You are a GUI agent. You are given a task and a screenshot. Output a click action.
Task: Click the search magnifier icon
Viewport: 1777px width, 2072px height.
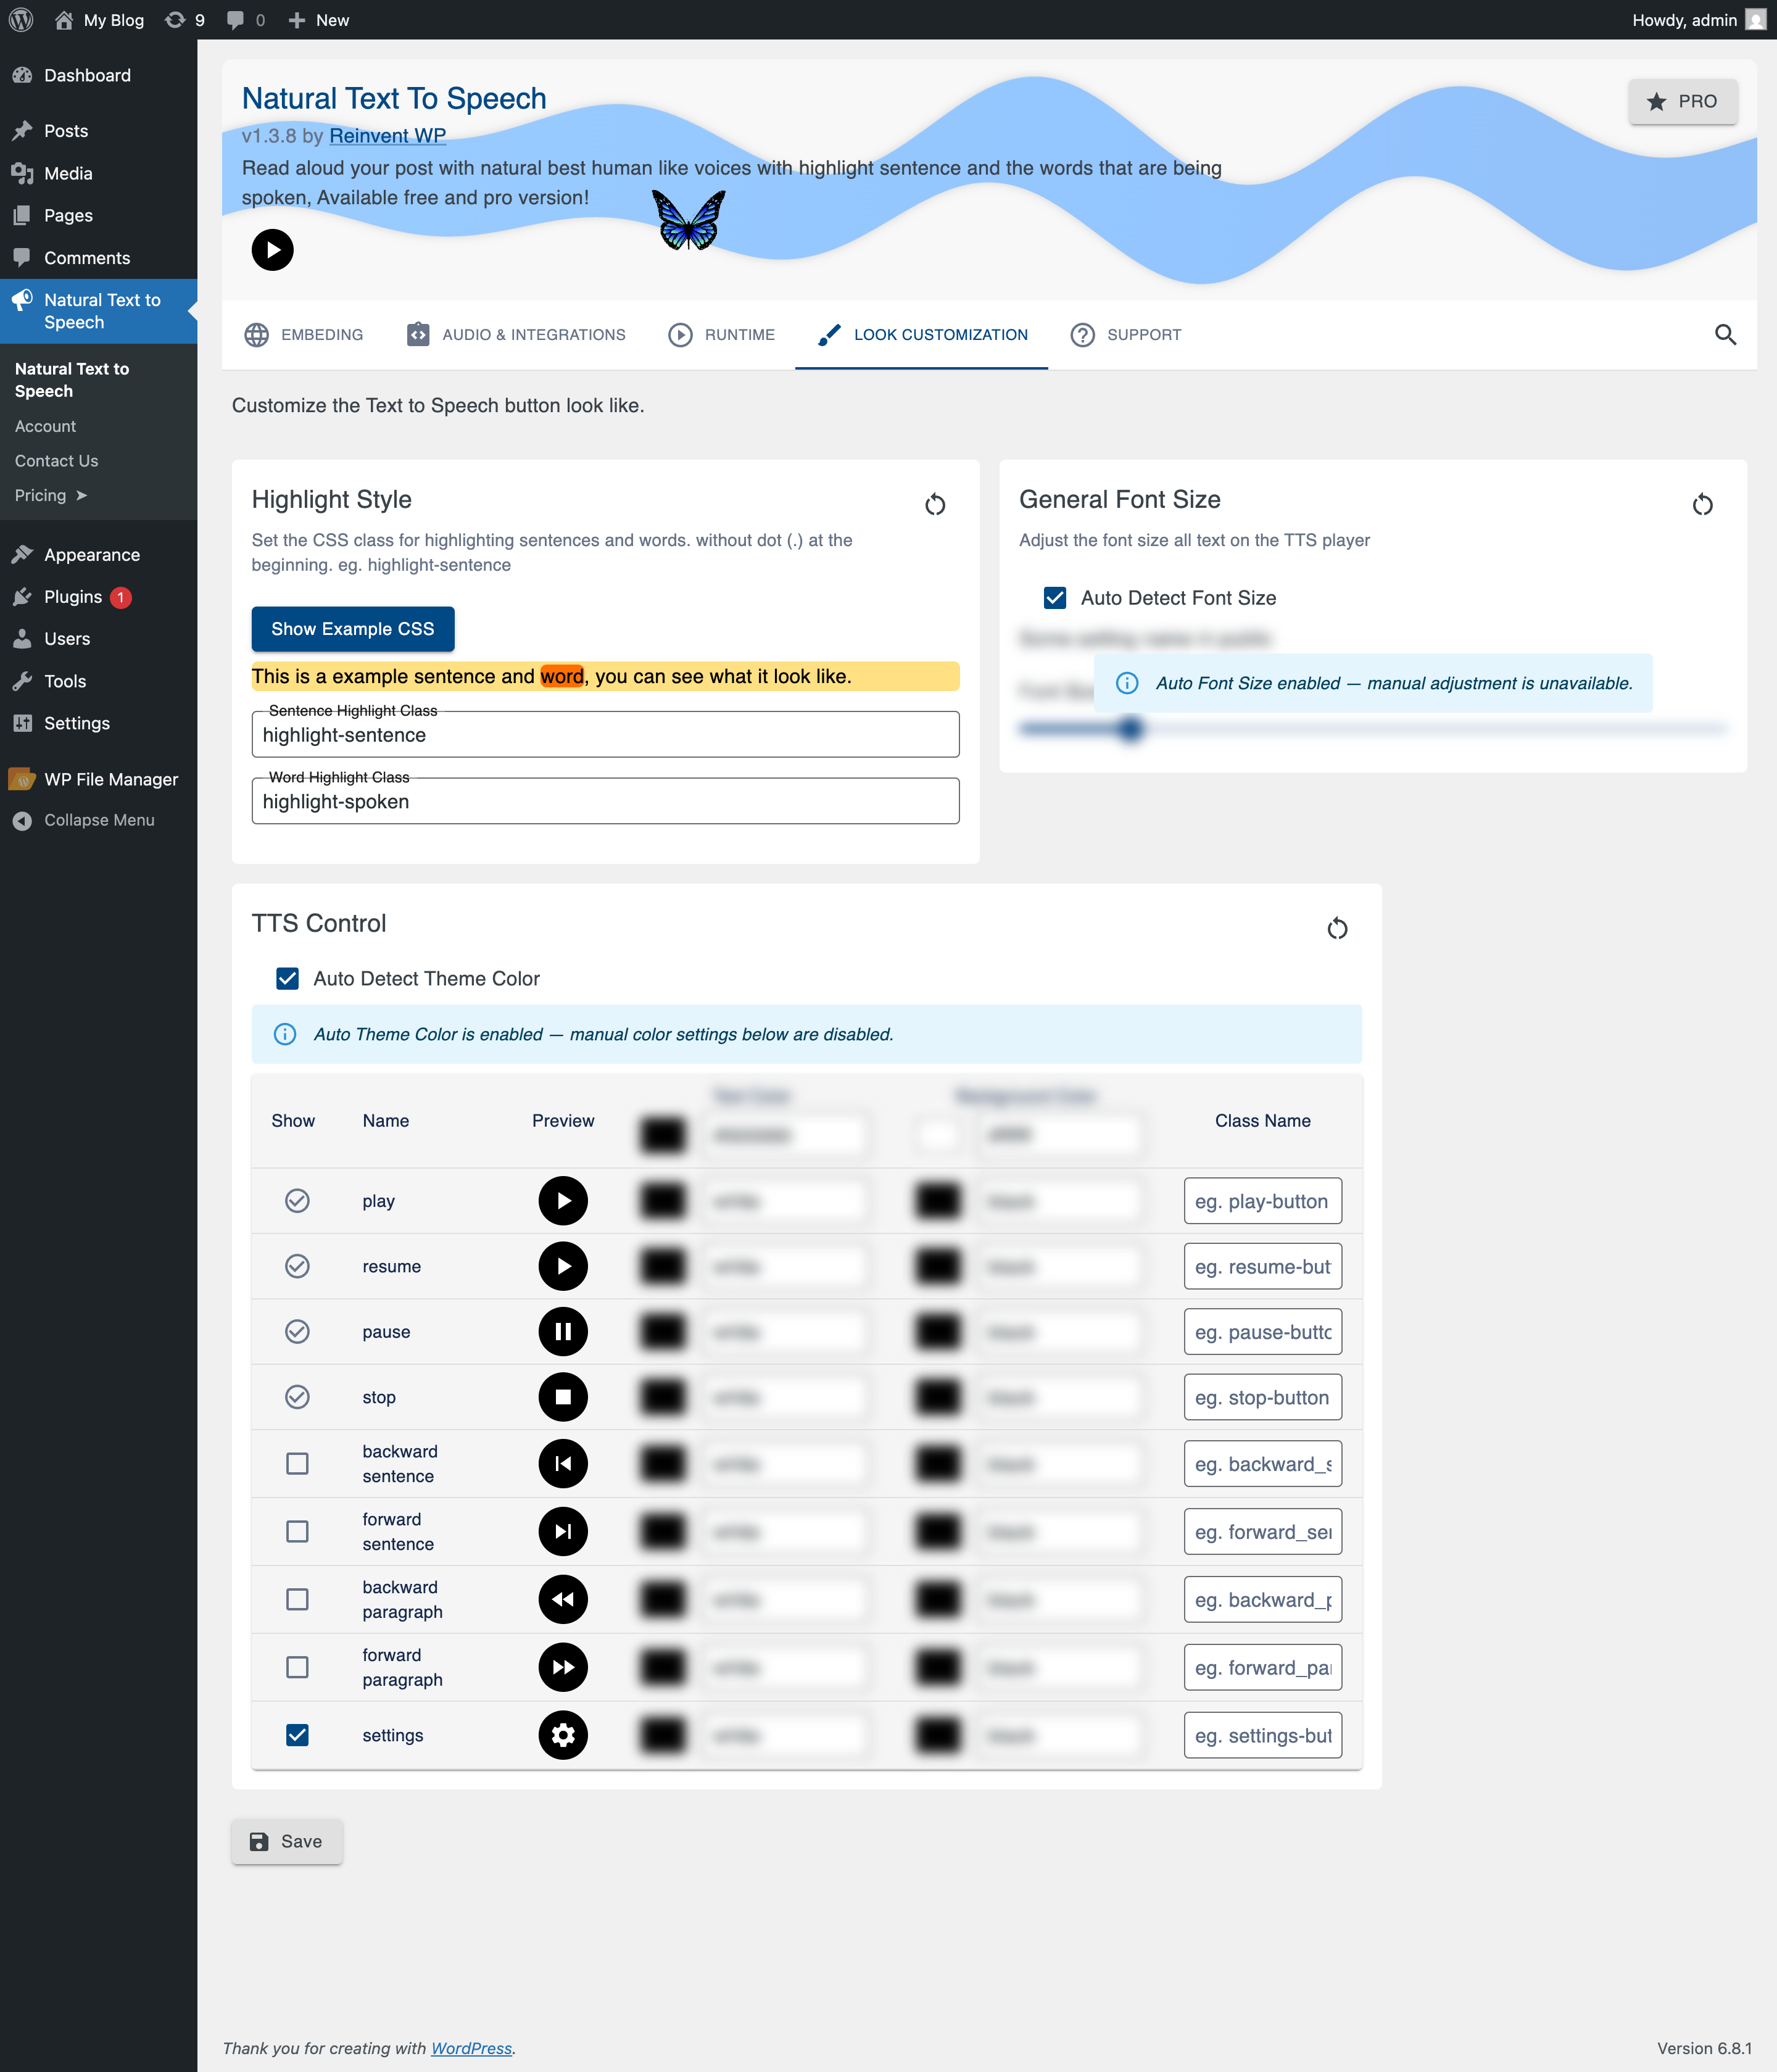(1725, 335)
